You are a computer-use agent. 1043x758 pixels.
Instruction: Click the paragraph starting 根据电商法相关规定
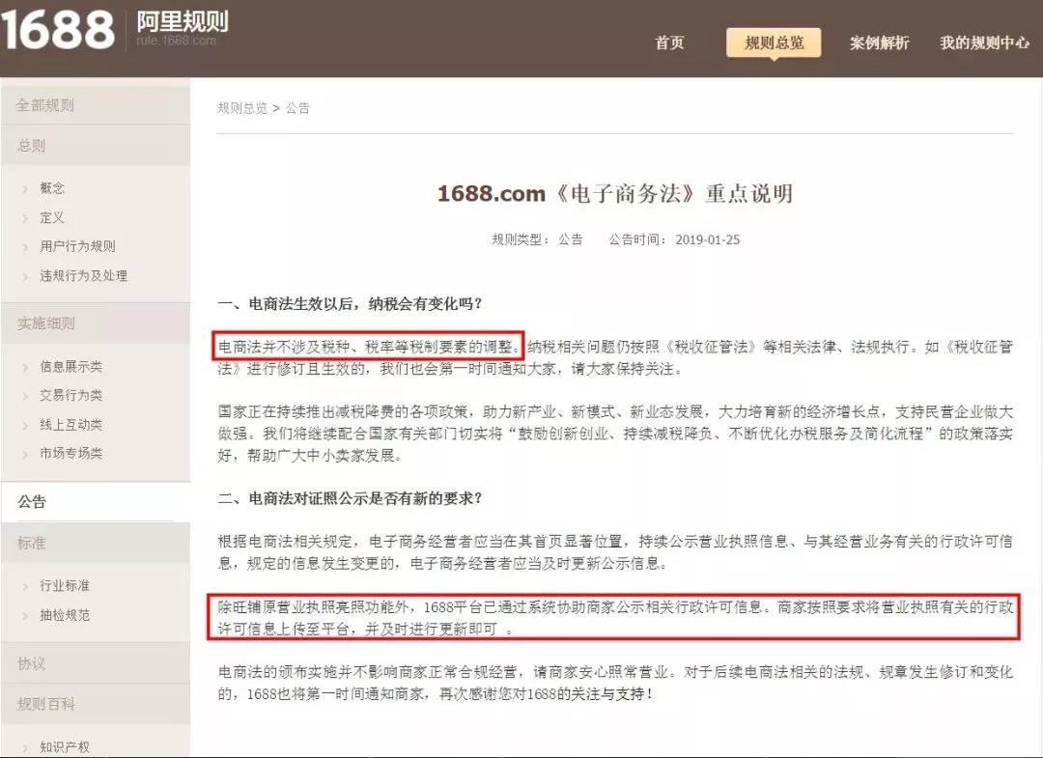point(615,552)
